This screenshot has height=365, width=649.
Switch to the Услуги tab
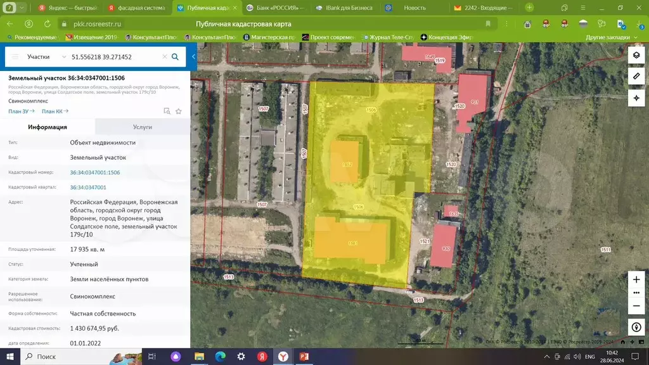(x=143, y=127)
